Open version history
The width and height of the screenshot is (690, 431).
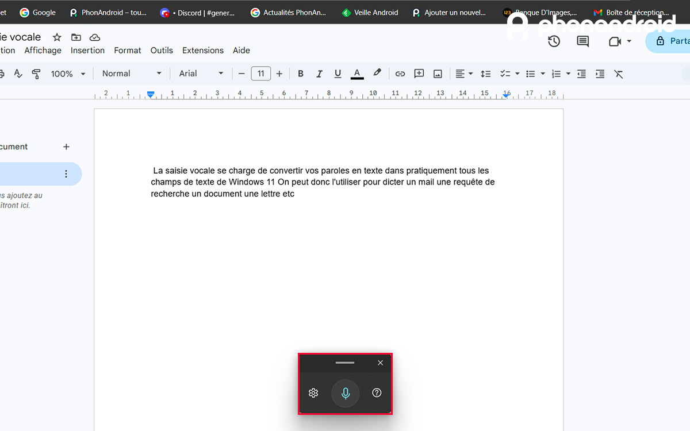click(x=554, y=41)
